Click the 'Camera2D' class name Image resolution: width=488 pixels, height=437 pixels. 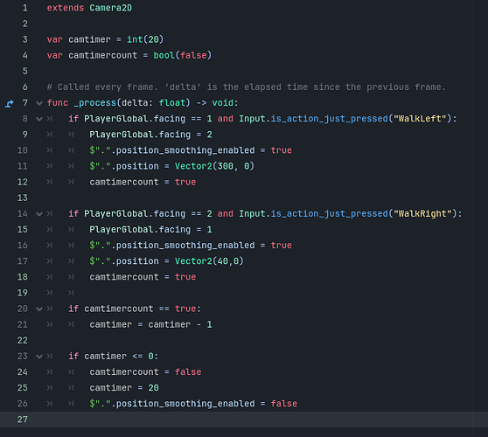pos(110,8)
